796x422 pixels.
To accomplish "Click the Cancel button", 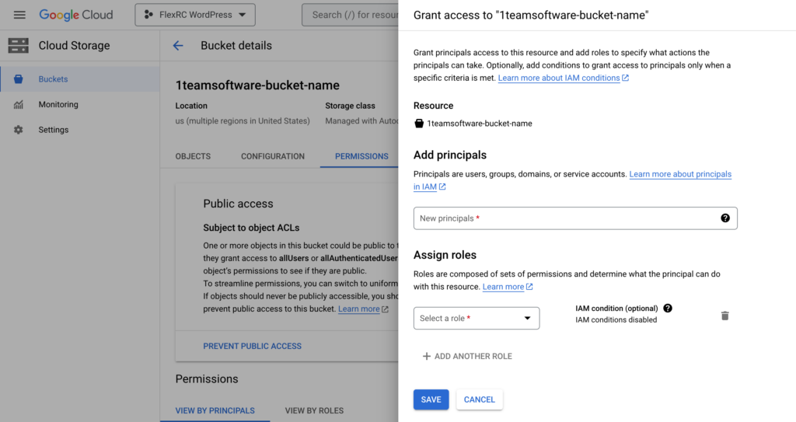I will (x=479, y=399).
